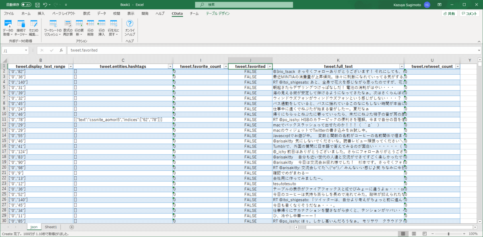Expand the Name Box dropdown arrow
This screenshot has height=237, width=483.
(x=26, y=51)
